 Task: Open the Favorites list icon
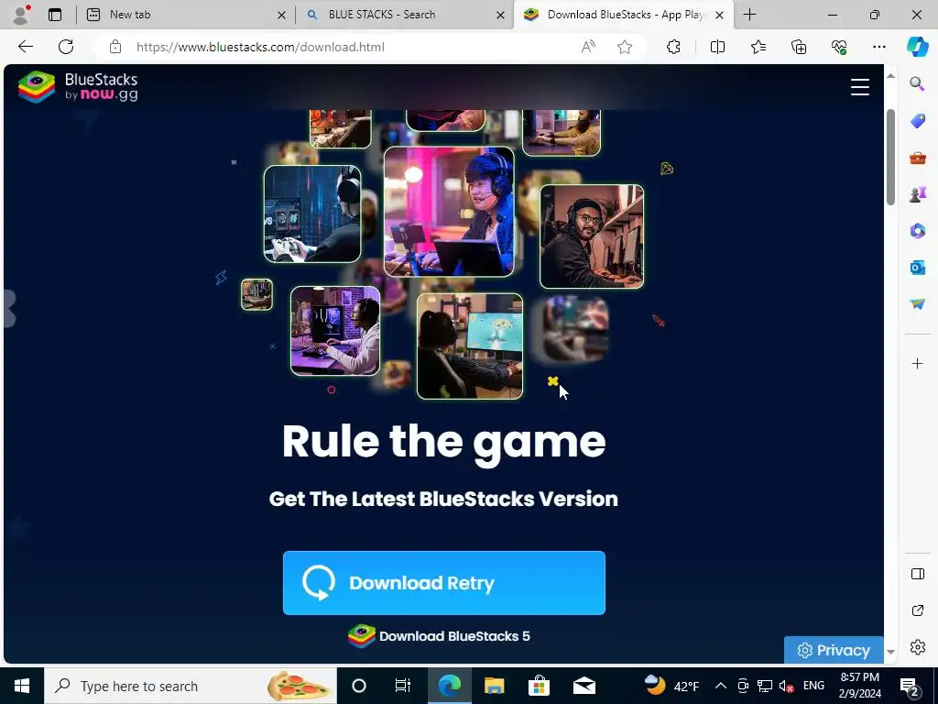point(758,47)
